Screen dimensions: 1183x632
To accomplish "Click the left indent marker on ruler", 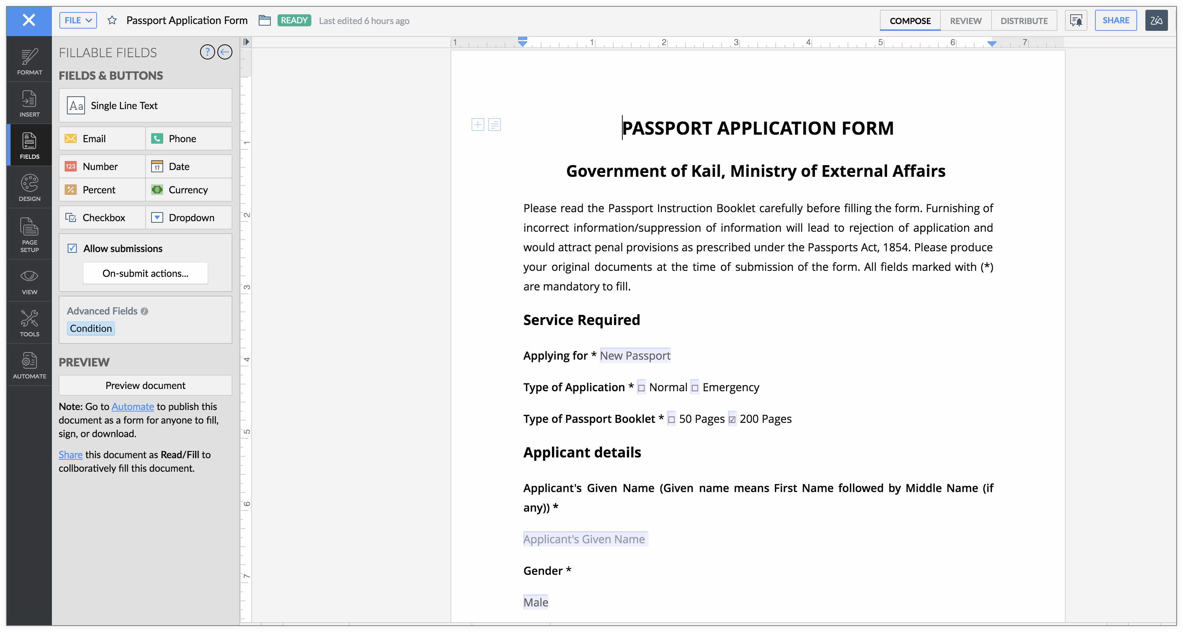I will click(x=522, y=42).
